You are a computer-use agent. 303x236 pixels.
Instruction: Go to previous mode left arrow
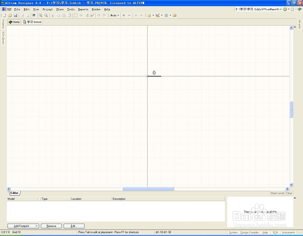pos(136,15)
